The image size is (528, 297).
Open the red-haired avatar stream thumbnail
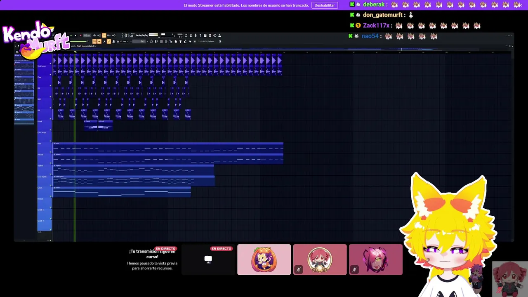coord(320,259)
